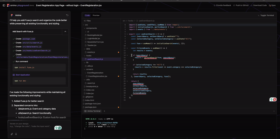Screen dimensions: 280x139
Task: Focus the Iterate on your design input
Action: [x=39, y=125]
